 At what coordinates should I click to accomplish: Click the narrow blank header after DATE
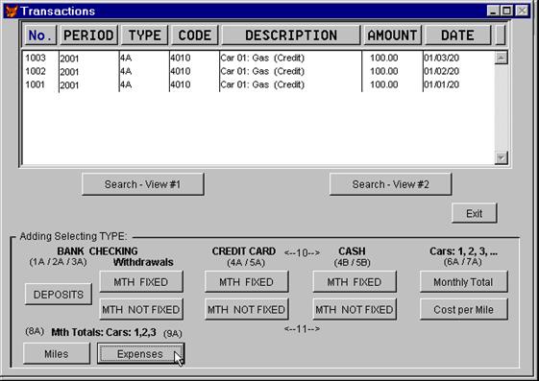(x=501, y=35)
